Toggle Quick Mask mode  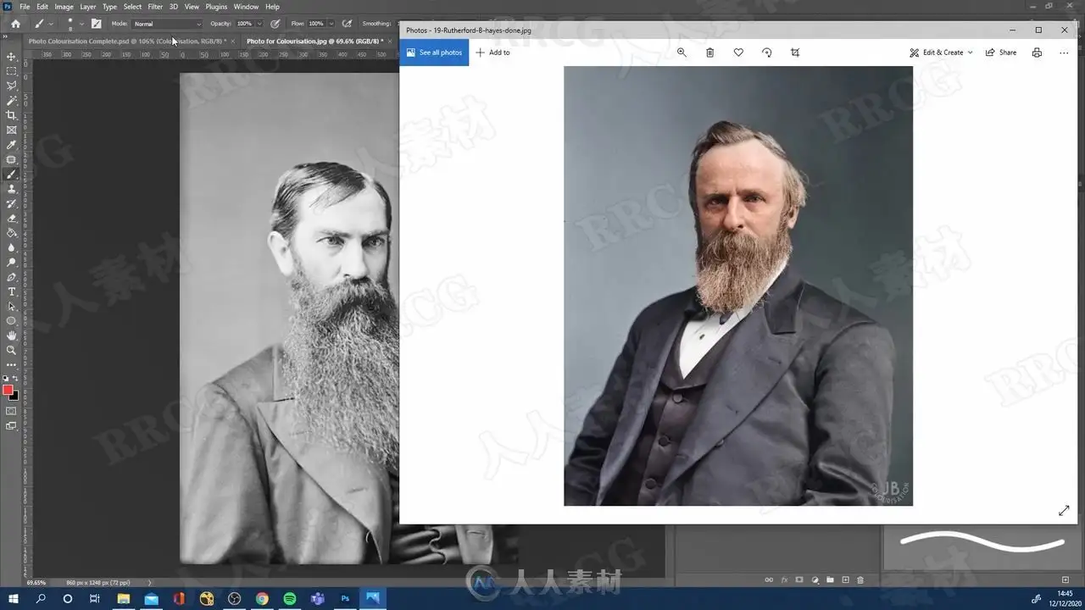pyautogui.click(x=11, y=411)
